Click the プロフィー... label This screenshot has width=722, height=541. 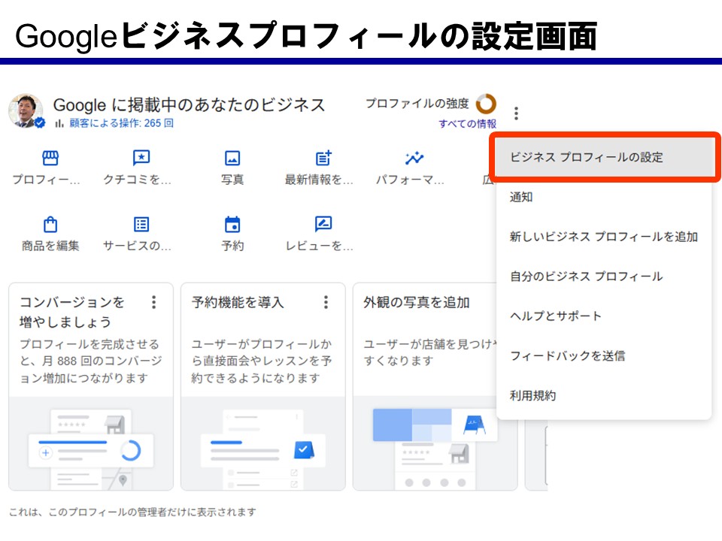(46, 180)
